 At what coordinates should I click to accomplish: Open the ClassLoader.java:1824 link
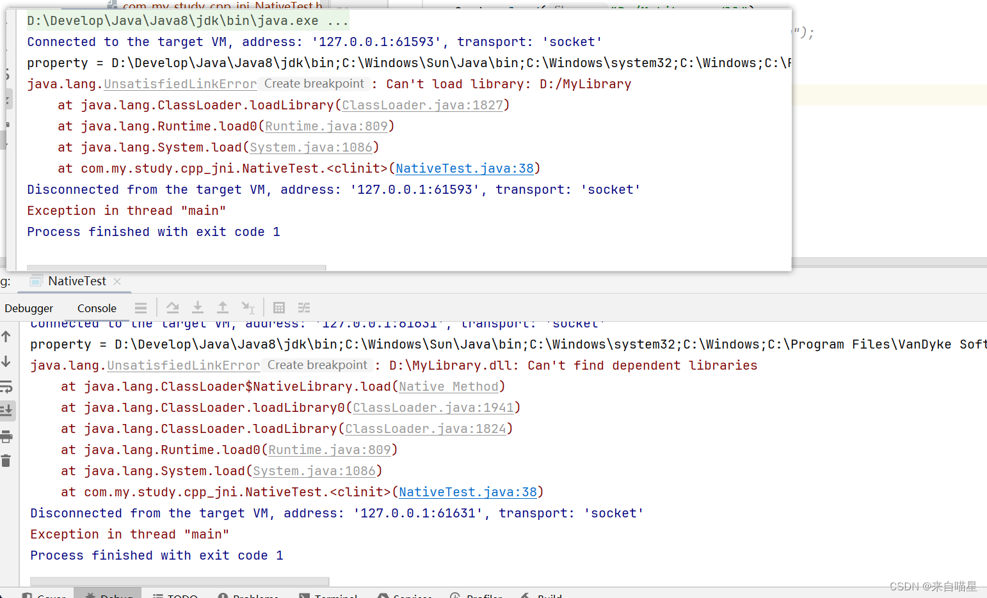tap(426, 429)
